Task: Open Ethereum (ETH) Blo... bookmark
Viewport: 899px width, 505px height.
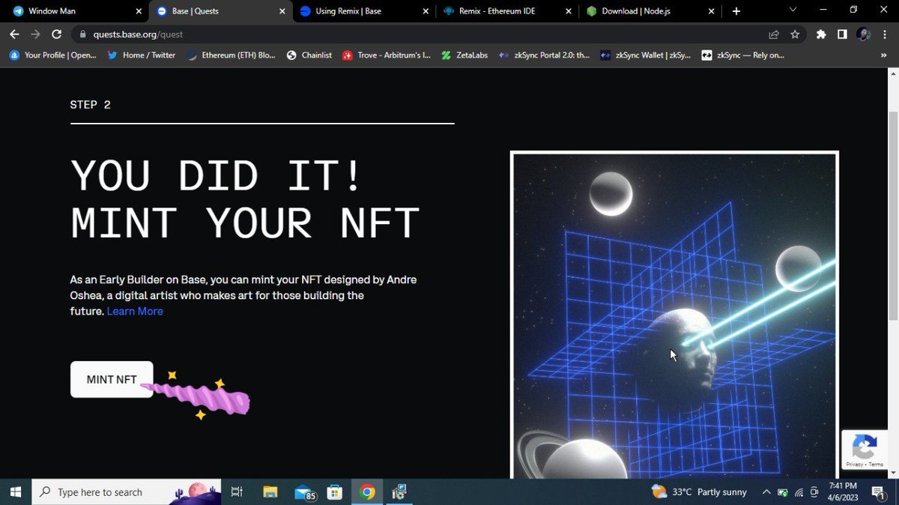Action: pyautogui.click(x=231, y=55)
